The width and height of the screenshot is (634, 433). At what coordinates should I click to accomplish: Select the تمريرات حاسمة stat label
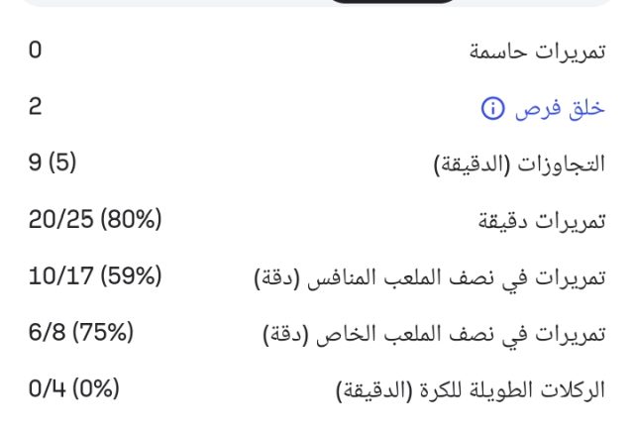tap(536, 53)
